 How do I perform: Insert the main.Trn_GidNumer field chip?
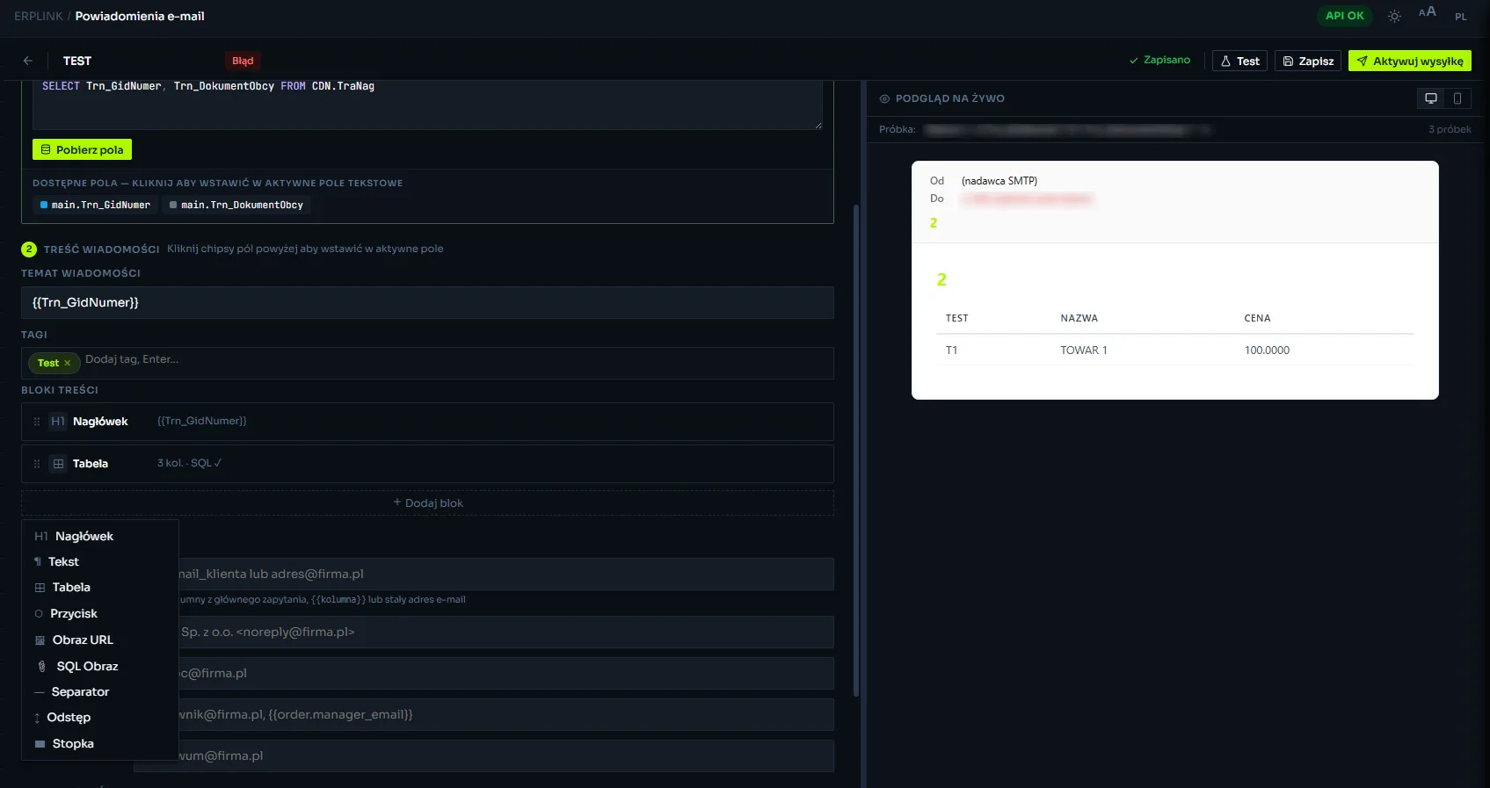click(96, 205)
